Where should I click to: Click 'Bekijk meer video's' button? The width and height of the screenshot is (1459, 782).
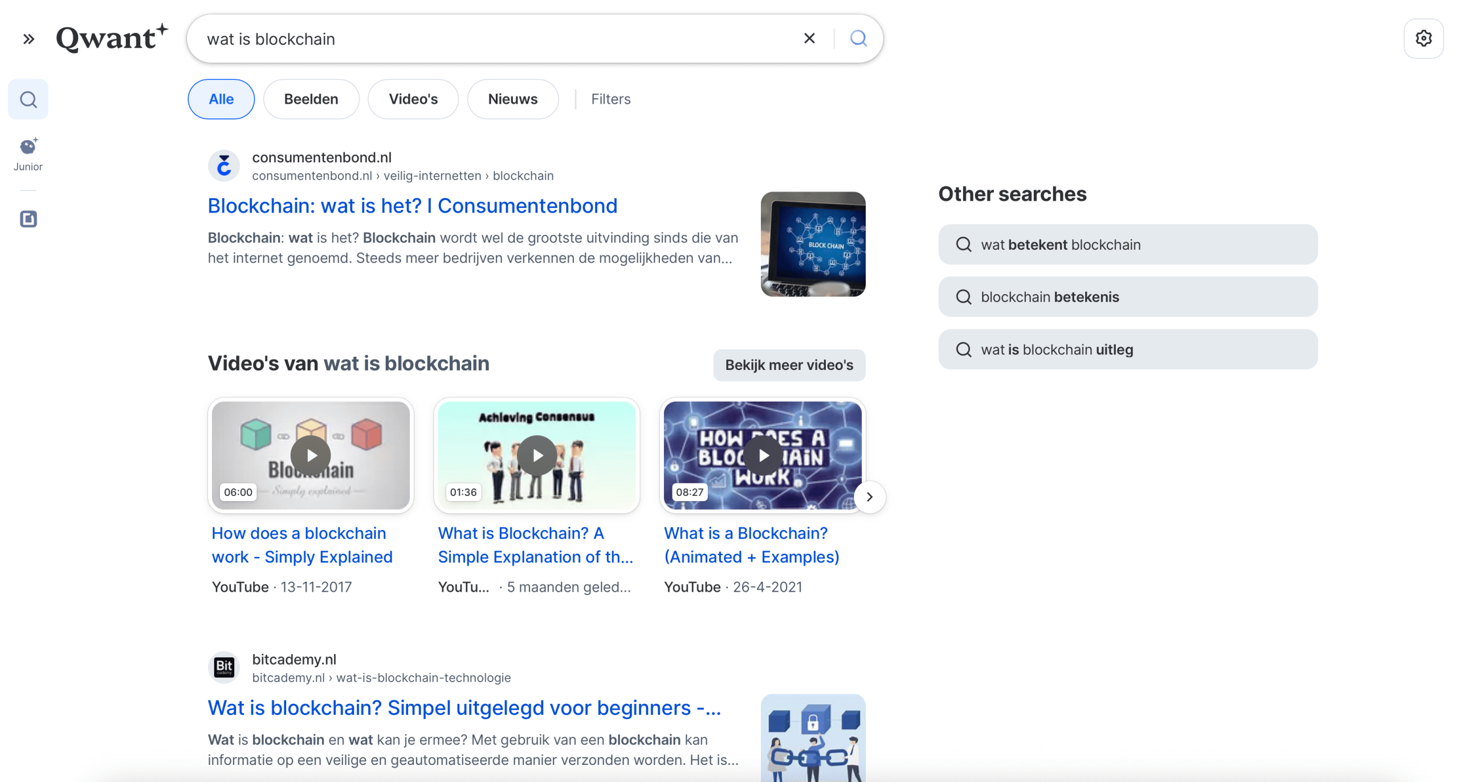click(789, 365)
